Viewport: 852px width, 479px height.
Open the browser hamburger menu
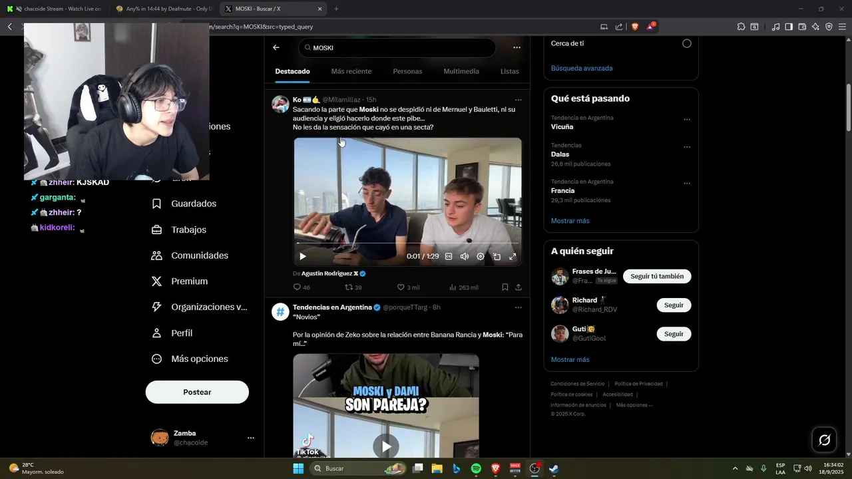(842, 27)
